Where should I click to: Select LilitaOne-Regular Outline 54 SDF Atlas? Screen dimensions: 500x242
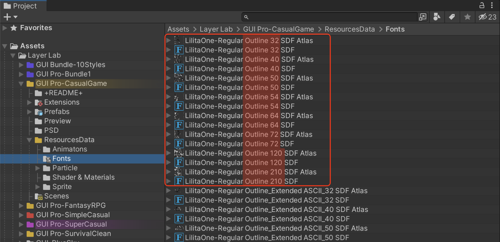pos(249,97)
